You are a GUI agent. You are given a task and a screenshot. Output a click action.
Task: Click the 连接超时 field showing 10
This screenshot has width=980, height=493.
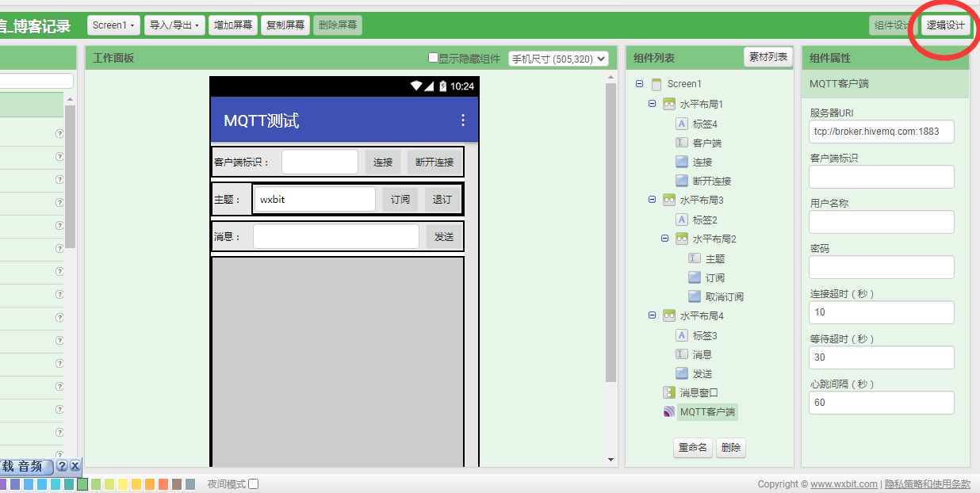click(x=882, y=312)
